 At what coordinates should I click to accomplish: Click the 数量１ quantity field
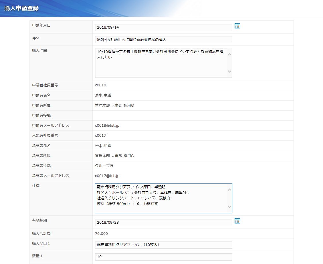coord(163,257)
